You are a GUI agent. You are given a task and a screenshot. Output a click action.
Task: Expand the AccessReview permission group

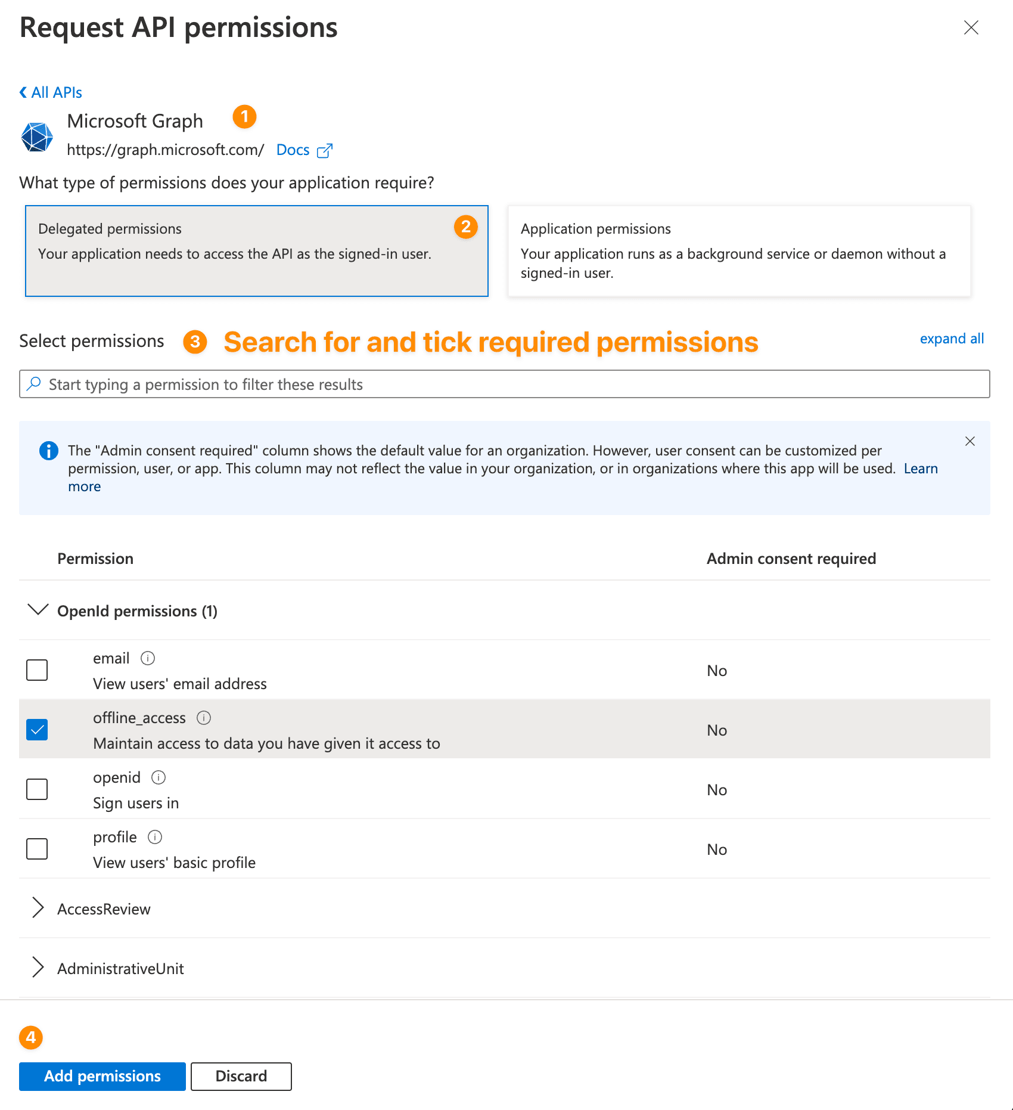click(38, 908)
